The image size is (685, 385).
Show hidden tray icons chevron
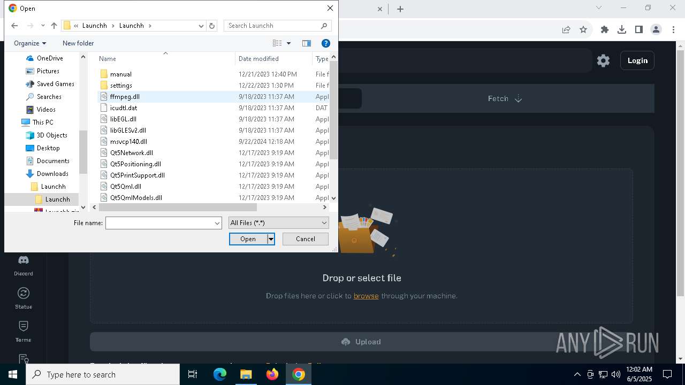pyautogui.click(x=577, y=374)
